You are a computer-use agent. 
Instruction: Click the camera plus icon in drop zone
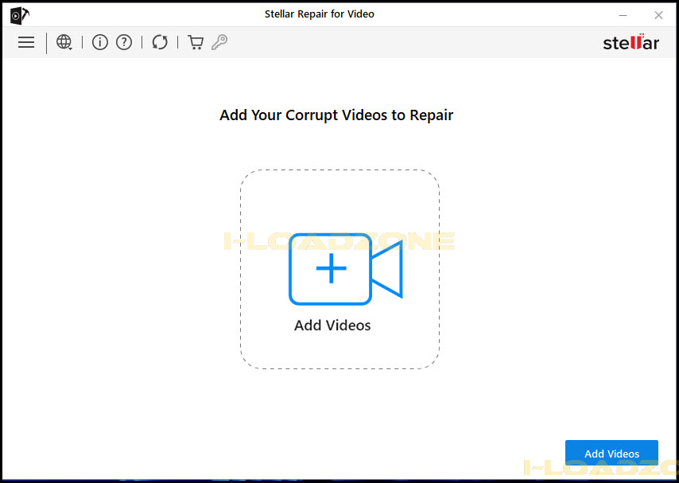(x=346, y=269)
